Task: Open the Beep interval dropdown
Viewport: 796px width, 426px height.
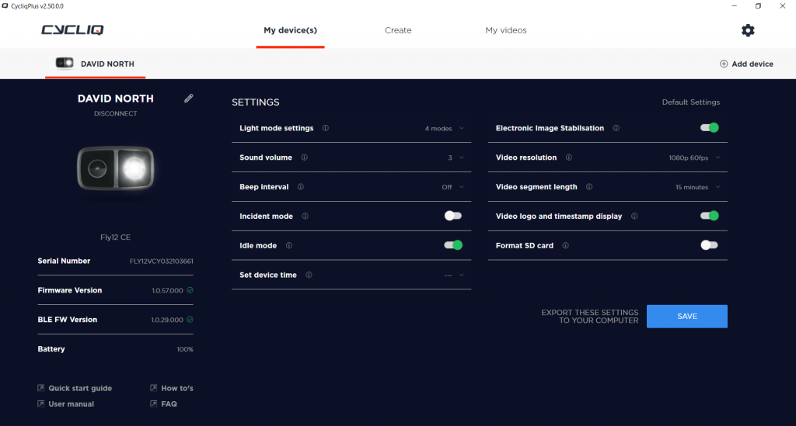Action: click(x=453, y=188)
